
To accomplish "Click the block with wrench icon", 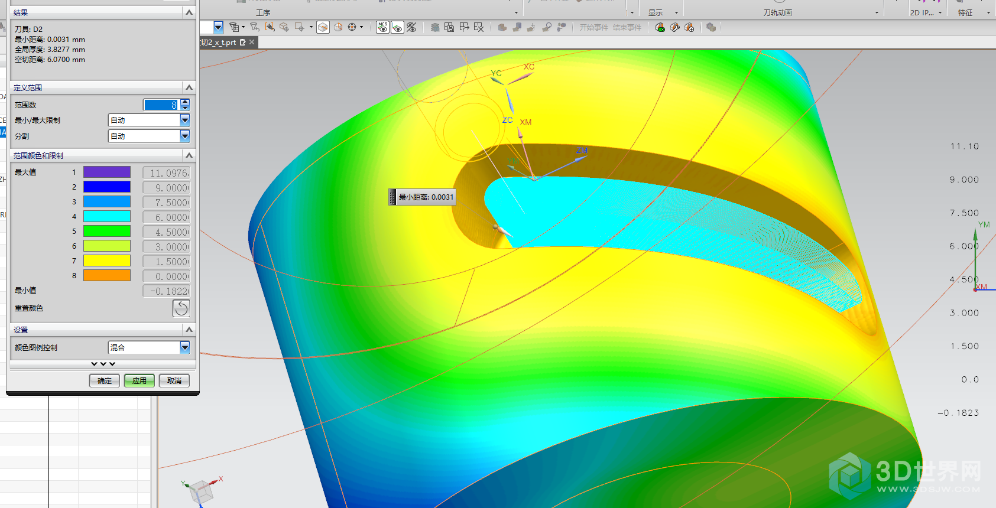I will pos(674,27).
